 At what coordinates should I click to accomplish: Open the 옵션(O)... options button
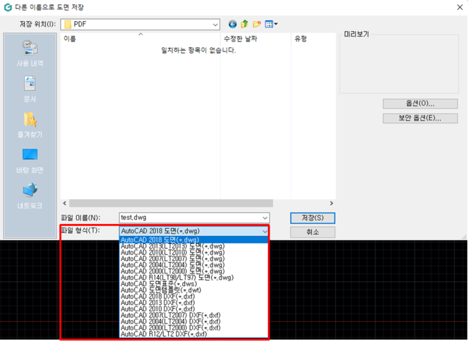(420, 103)
